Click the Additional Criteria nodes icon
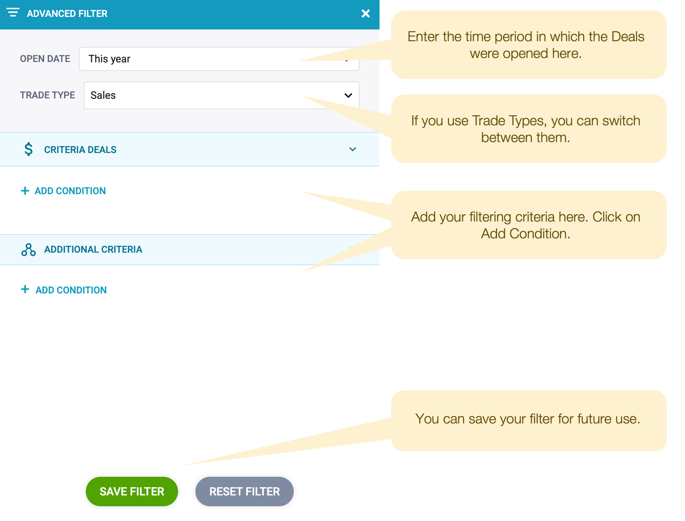Screen dimensions: 685x521 point(29,250)
